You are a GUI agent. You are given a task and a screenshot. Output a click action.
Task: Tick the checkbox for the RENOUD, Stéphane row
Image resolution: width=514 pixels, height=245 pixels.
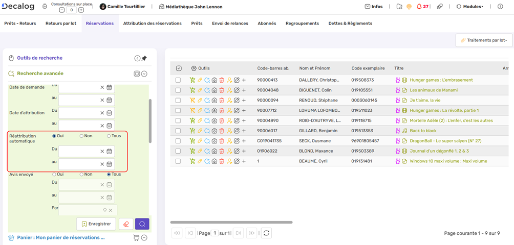click(x=178, y=101)
